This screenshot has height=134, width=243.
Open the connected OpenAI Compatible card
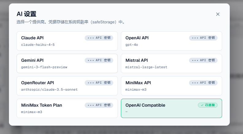click(172, 108)
